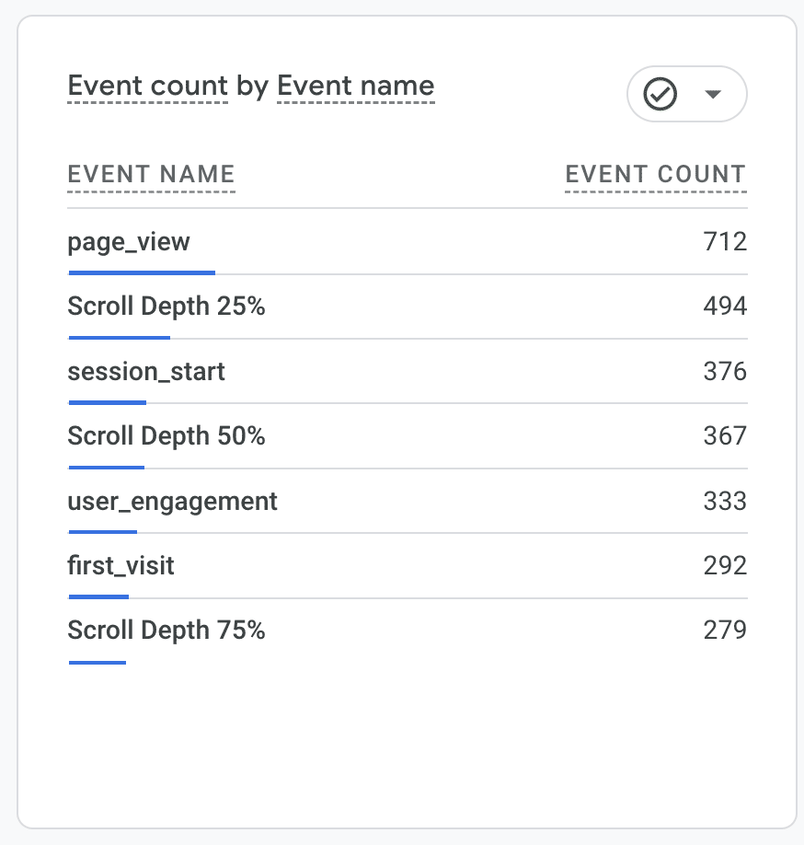Select the page_view event row
The image size is (804, 845).
pos(129,242)
